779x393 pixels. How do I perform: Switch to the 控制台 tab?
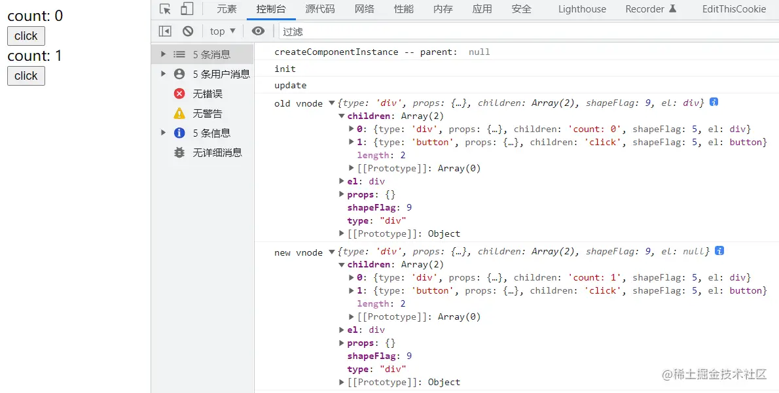(x=271, y=9)
